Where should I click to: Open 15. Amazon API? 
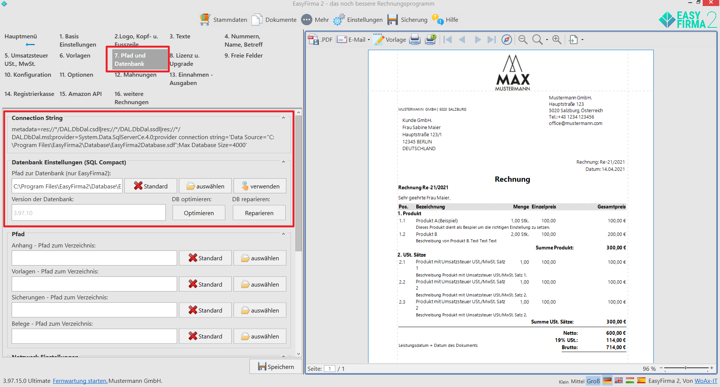click(x=80, y=94)
